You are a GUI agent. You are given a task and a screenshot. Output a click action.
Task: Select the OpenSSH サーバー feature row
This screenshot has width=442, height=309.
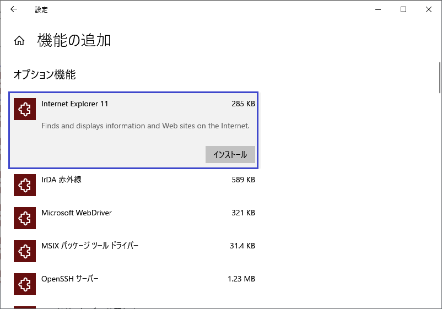[133, 284]
